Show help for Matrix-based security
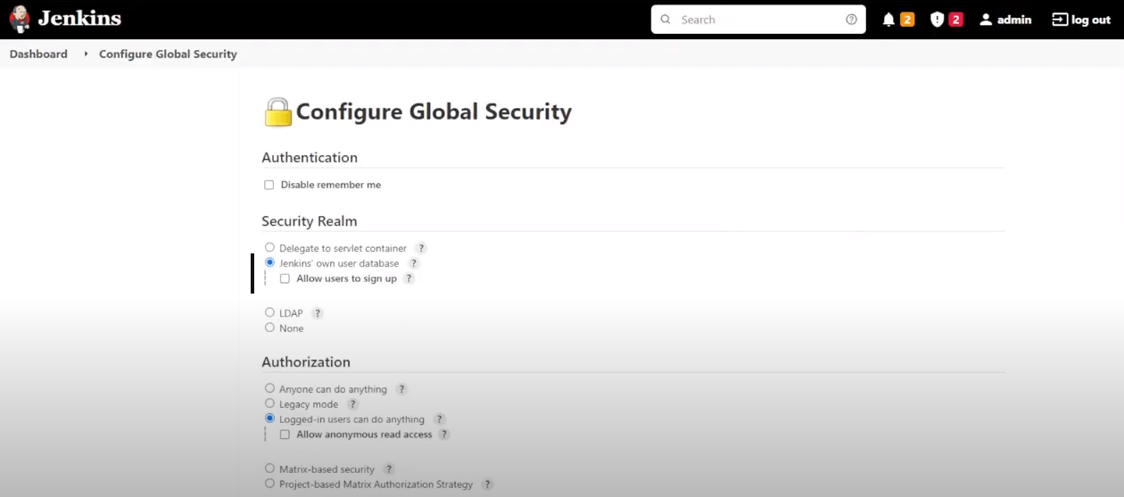This screenshot has height=497, width=1124. [x=388, y=469]
